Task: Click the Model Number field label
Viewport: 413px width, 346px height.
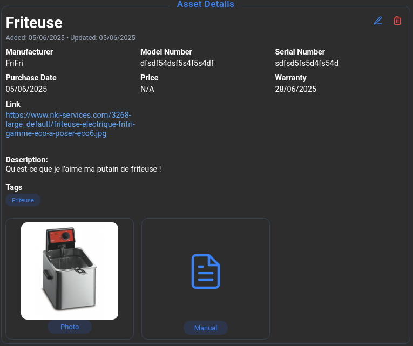Action: coord(166,52)
